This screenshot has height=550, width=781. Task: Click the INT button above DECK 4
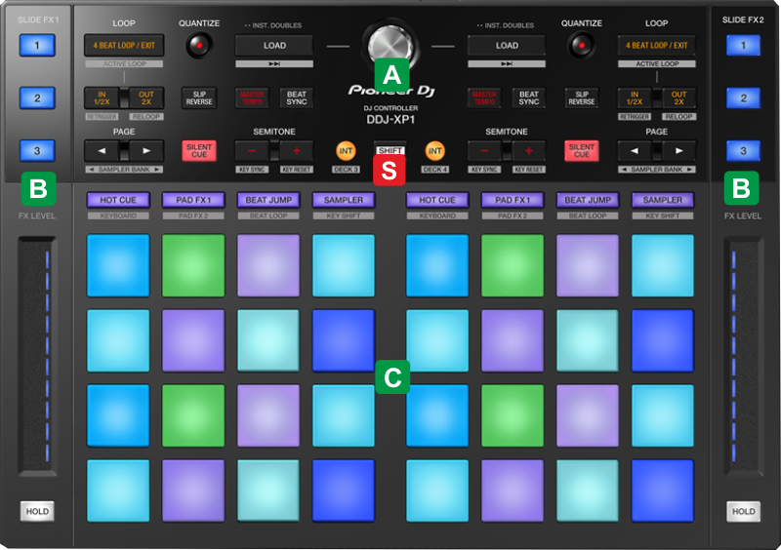coord(434,151)
